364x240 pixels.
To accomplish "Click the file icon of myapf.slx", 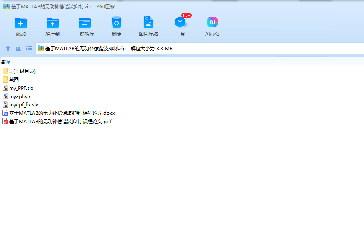I will (x=5, y=96).
